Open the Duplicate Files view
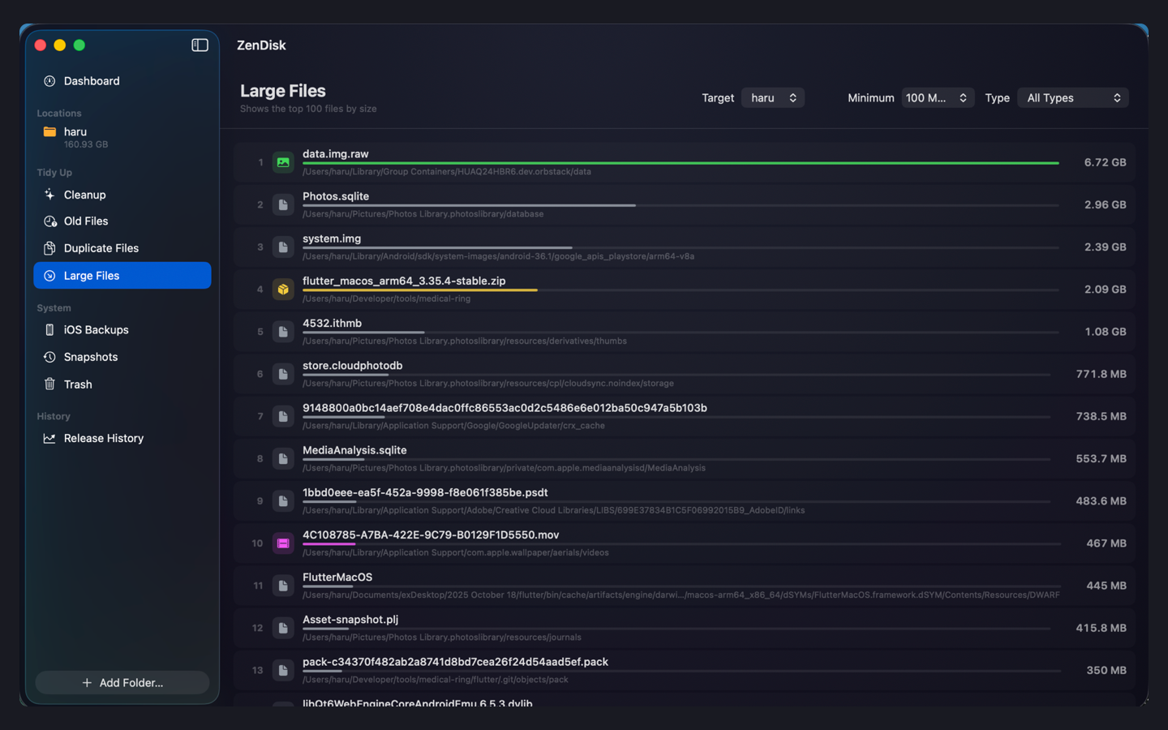The width and height of the screenshot is (1168, 730). click(x=122, y=248)
